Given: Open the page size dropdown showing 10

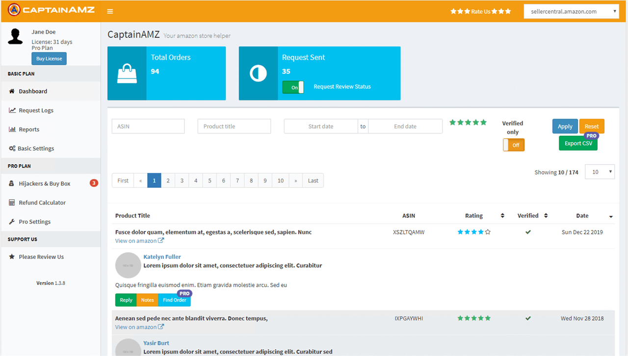Looking at the screenshot, I should 600,172.
